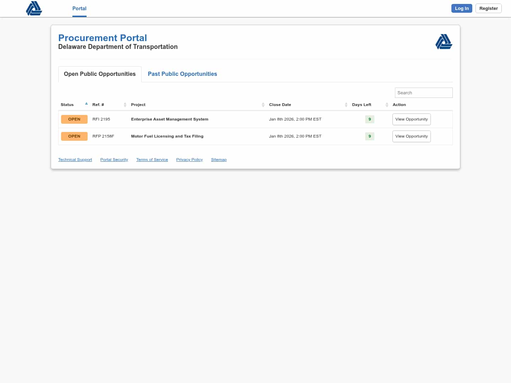Click OPEN status badge for RFI 2195
Viewport: 511px width, 383px height.
[x=74, y=119]
